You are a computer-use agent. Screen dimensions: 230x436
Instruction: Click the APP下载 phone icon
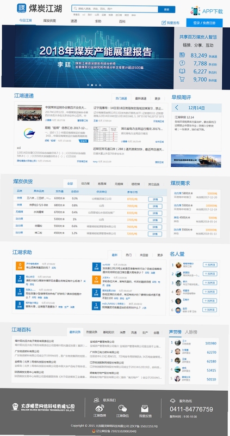[x=196, y=11]
